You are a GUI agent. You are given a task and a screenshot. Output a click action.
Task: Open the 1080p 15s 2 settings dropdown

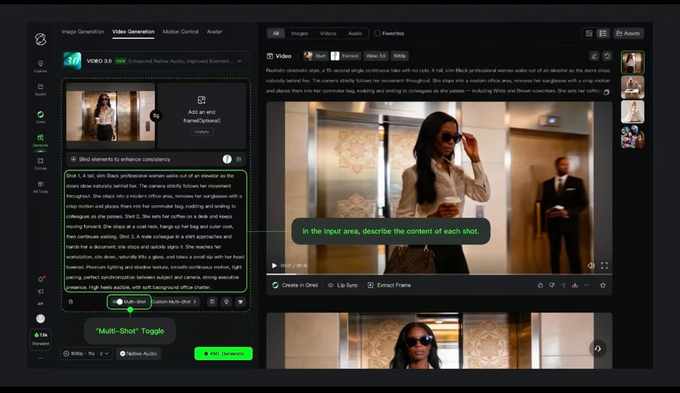click(x=86, y=353)
